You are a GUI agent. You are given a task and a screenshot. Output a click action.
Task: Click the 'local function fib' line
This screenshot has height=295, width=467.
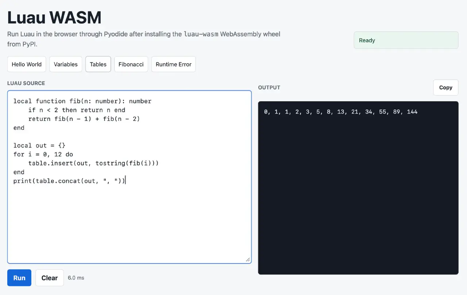[82, 101]
